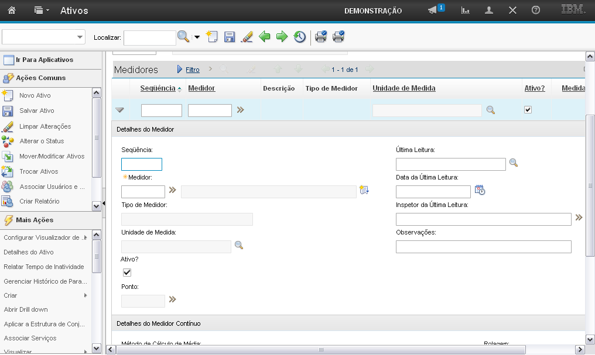Open Detalhes do Ativo in Mais Ações
Viewport: 595px width, 355px height.
point(29,252)
